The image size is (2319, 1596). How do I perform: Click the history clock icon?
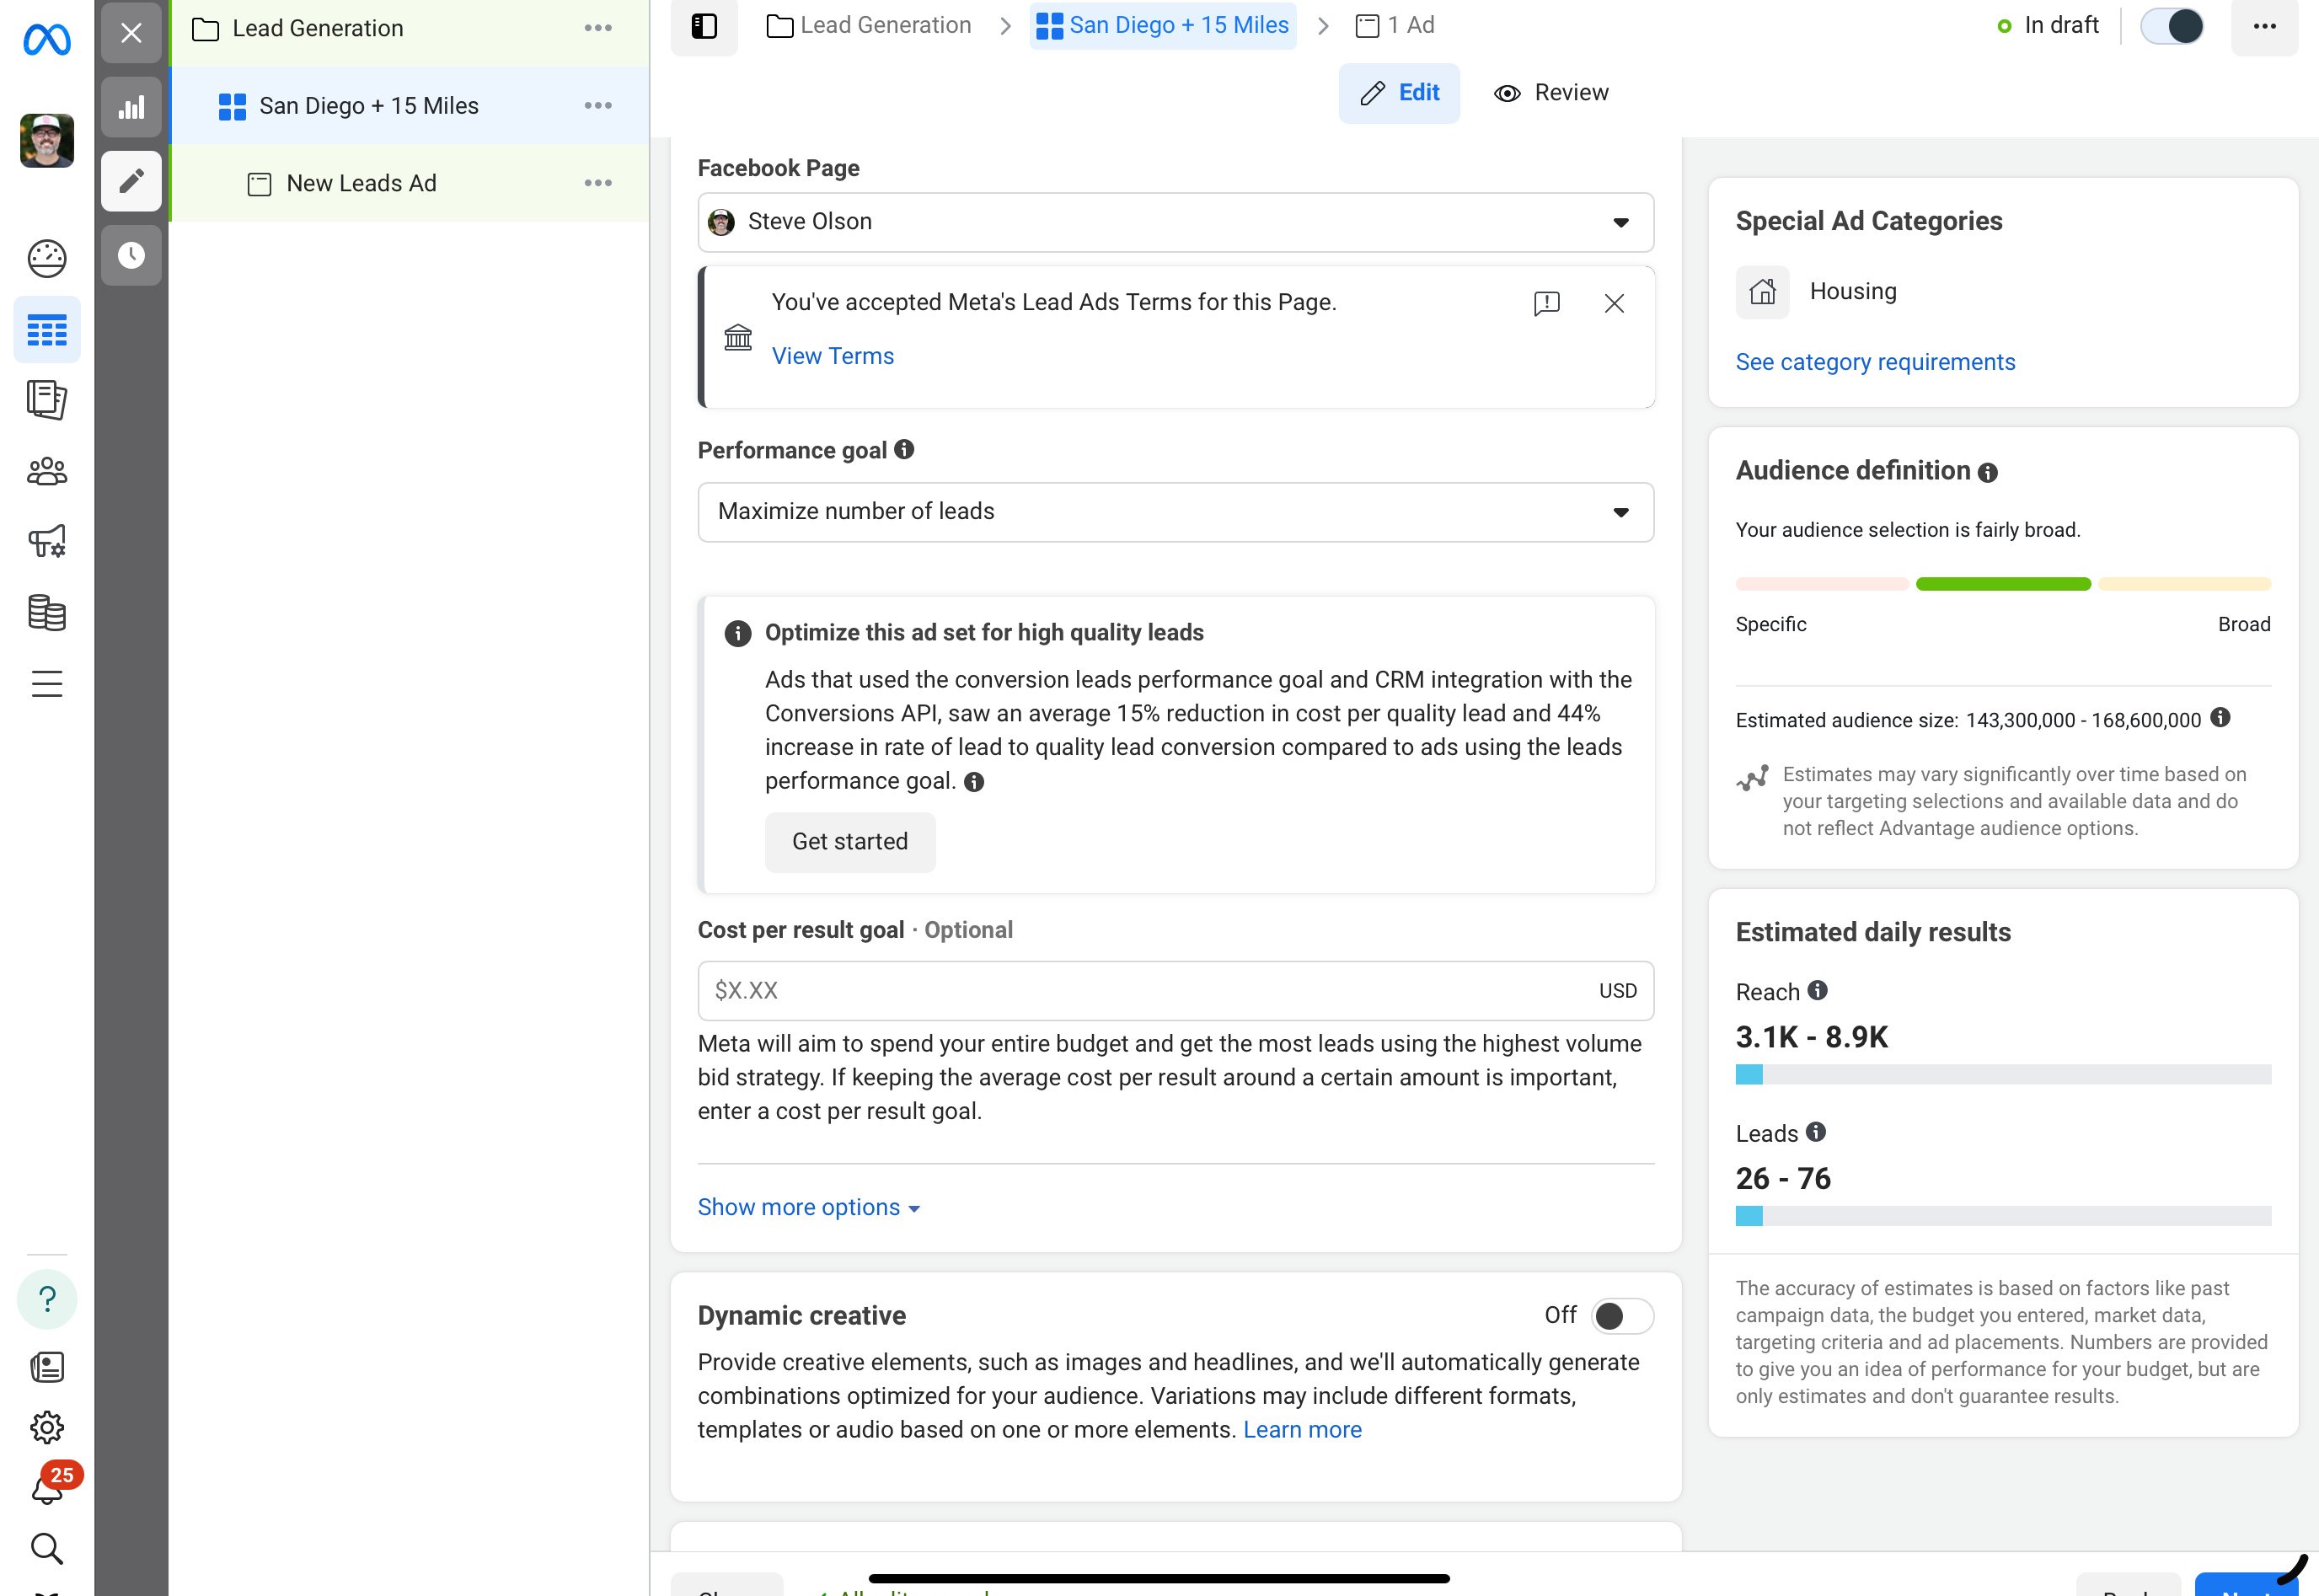point(131,256)
